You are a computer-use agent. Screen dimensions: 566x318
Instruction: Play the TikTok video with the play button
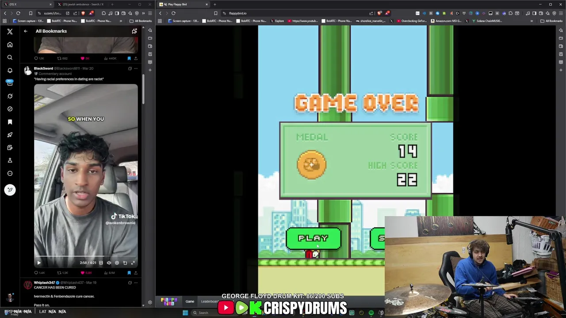38,263
